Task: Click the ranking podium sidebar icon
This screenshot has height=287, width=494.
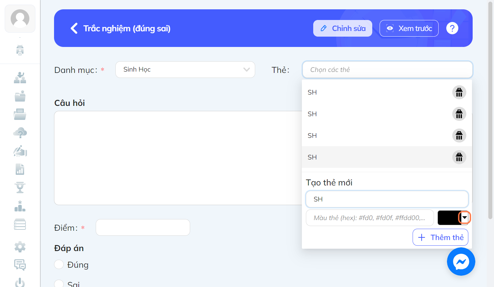Action: (20, 206)
